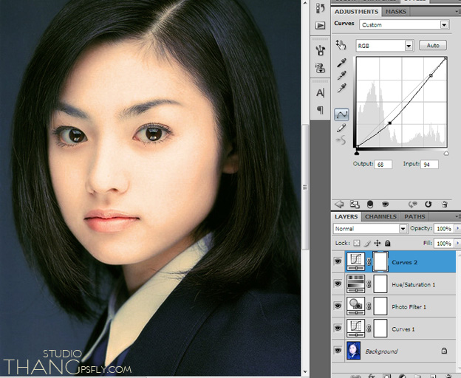The width and height of the screenshot is (461, 378).
Task: Pick the white point eyedropper
Action: click(x=341, y=88)
